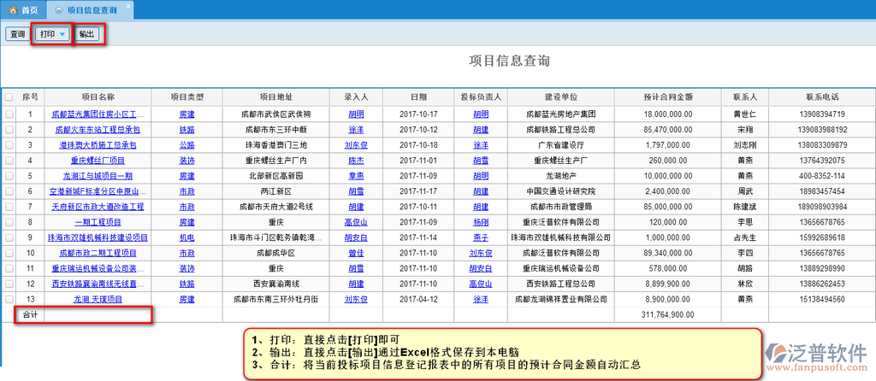Viewport: 876px width, 381px height.
Task: Click 铁路 type link in row 2
Action: [186, 130]
